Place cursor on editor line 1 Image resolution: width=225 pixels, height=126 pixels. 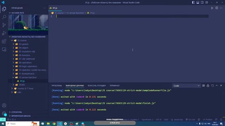[x=132, y=16]
